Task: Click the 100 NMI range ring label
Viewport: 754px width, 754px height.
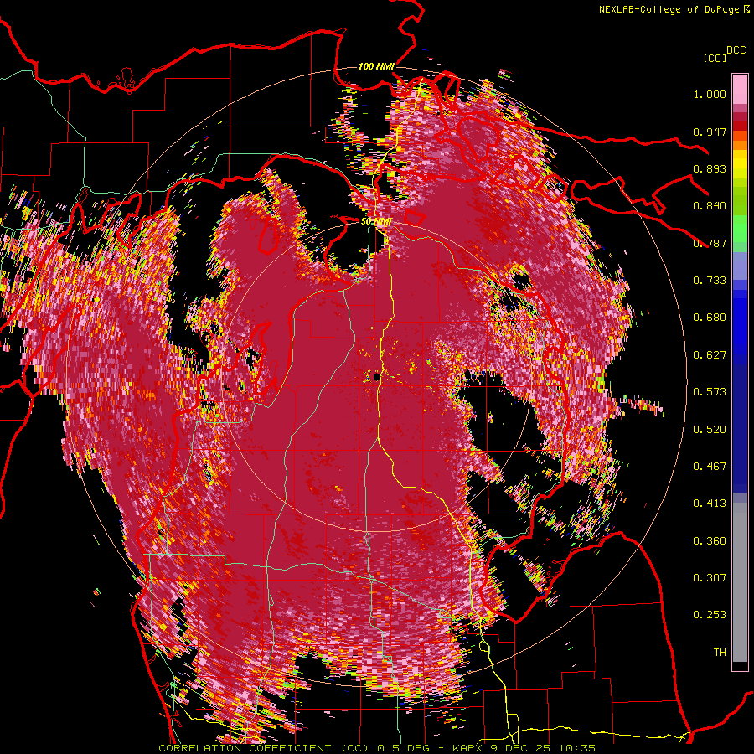Action: click(x=376, y=66)
